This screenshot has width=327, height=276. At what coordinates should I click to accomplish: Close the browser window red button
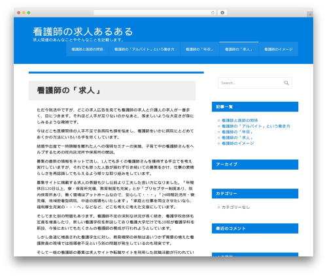(x=19, y=12)
